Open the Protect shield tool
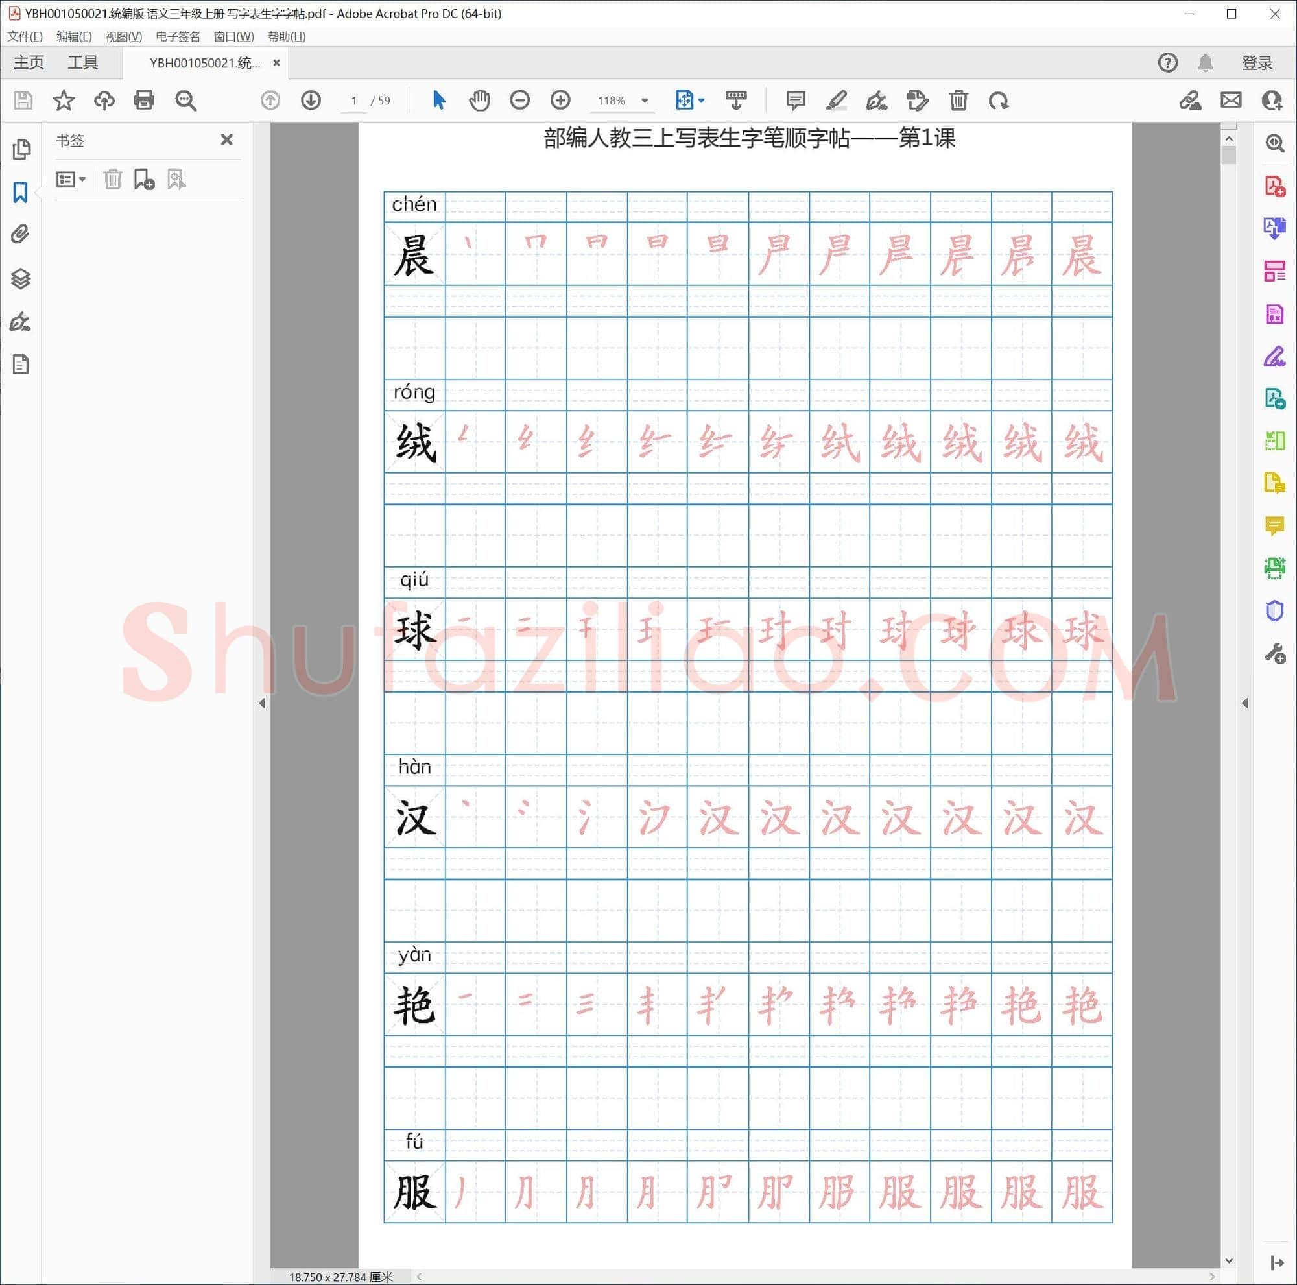Viewport: 1297px width, 1285px height. pyautogui.click(x=1275, y=611)
